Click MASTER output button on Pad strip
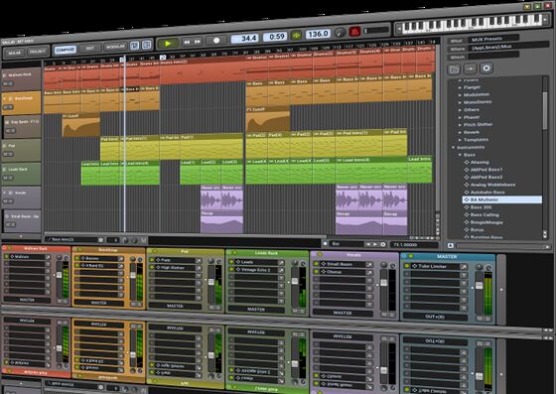 [x=175, y=306]
